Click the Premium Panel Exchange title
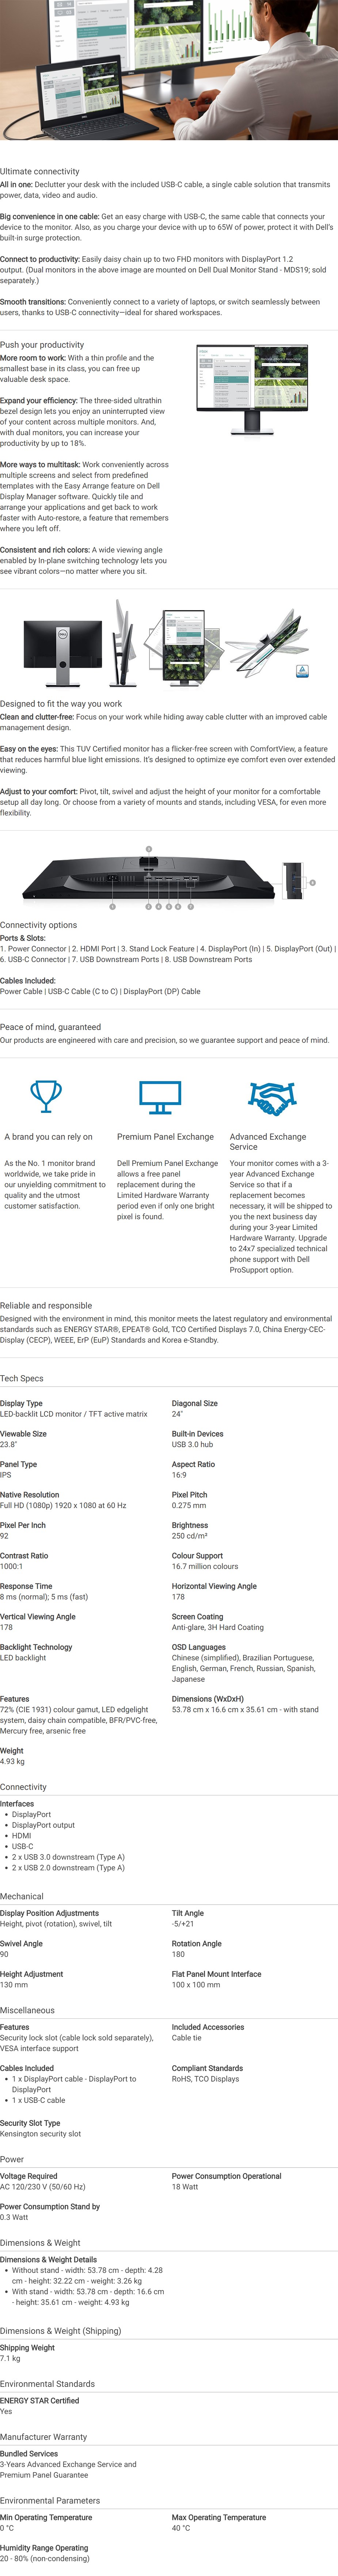The image size is (338, 2576). [x=165, y=1137]
